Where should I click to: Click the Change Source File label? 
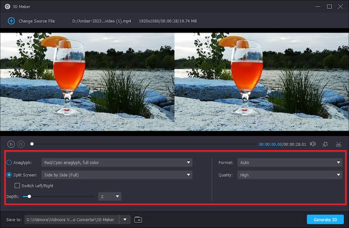(37, 21)
